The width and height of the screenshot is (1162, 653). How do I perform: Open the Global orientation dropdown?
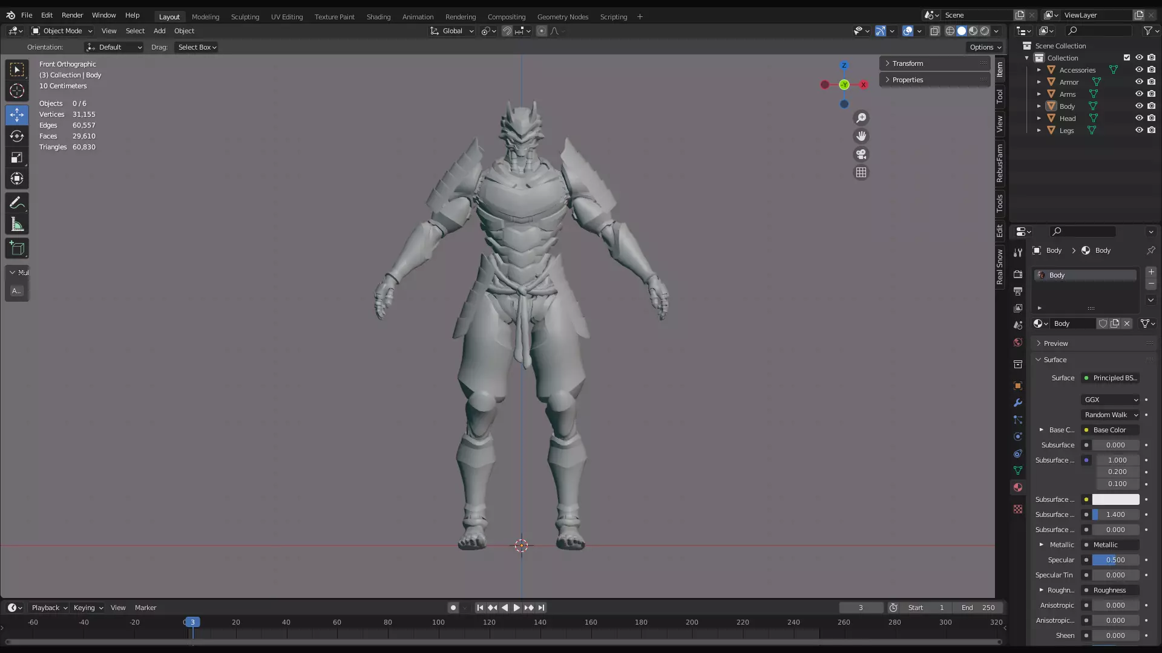pos(451,31)
